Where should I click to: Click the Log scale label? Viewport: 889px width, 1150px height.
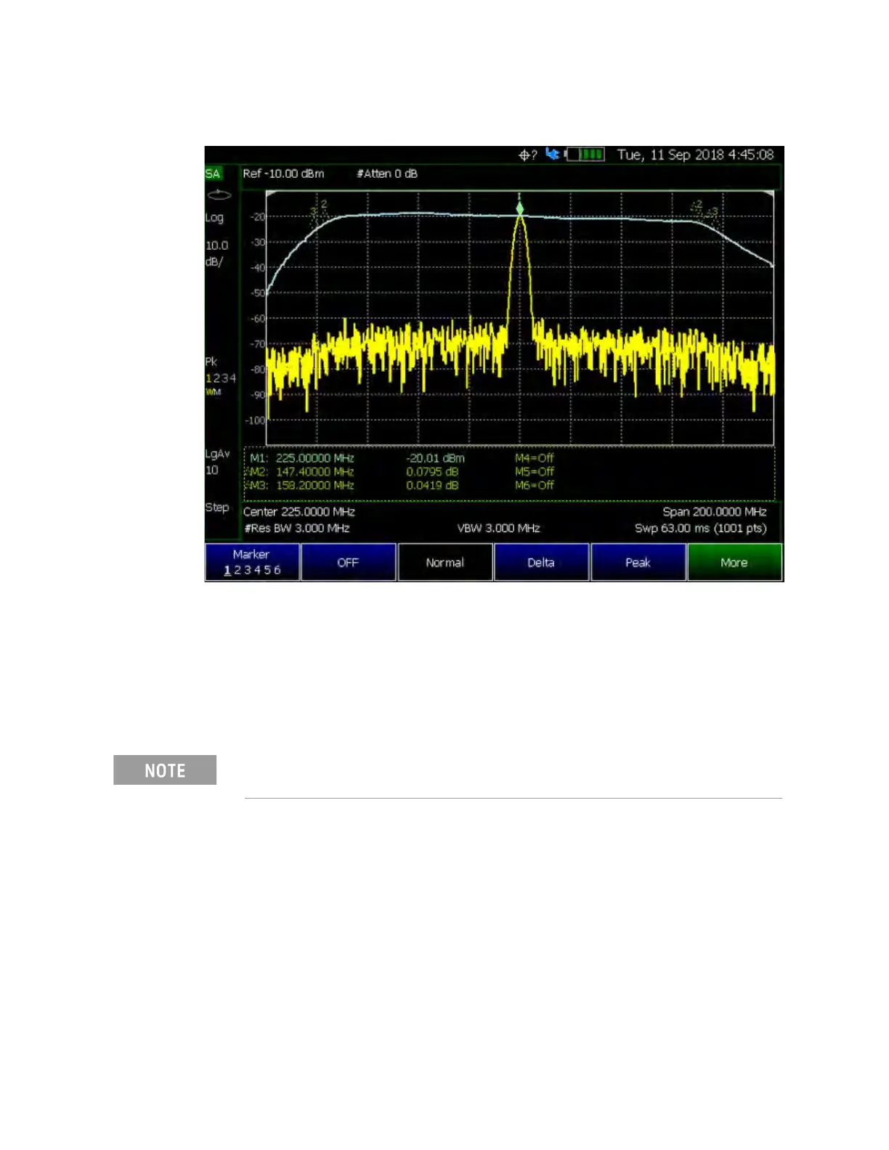coord(214,218)
